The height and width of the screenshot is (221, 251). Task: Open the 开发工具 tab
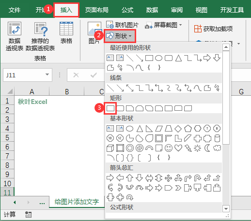pyautogui.click(x=232, y=10)
